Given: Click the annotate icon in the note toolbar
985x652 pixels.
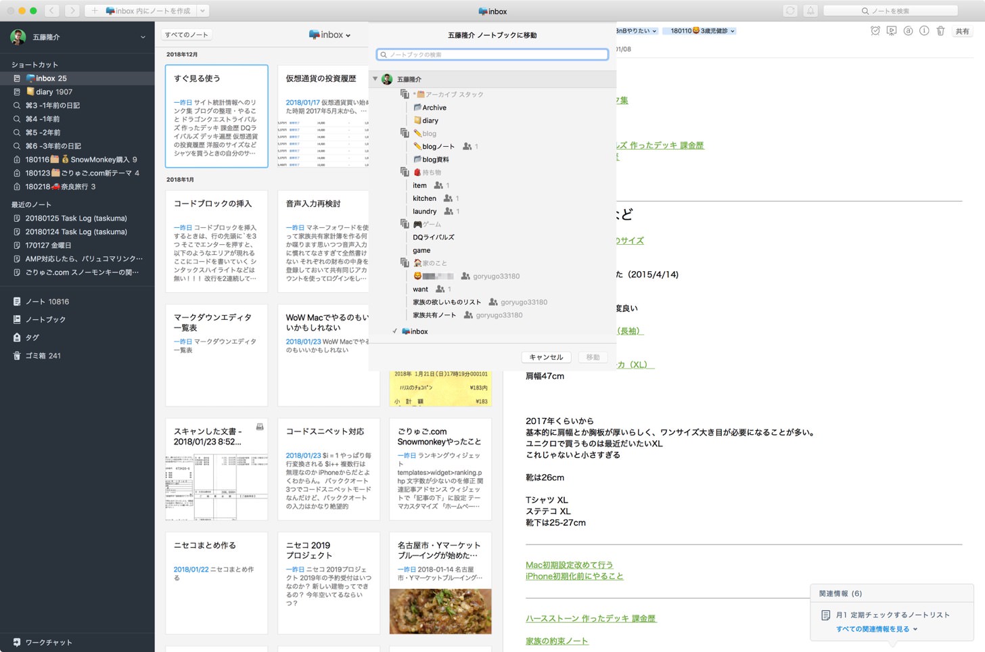Looking at the screenshot, I should point(908,31).
